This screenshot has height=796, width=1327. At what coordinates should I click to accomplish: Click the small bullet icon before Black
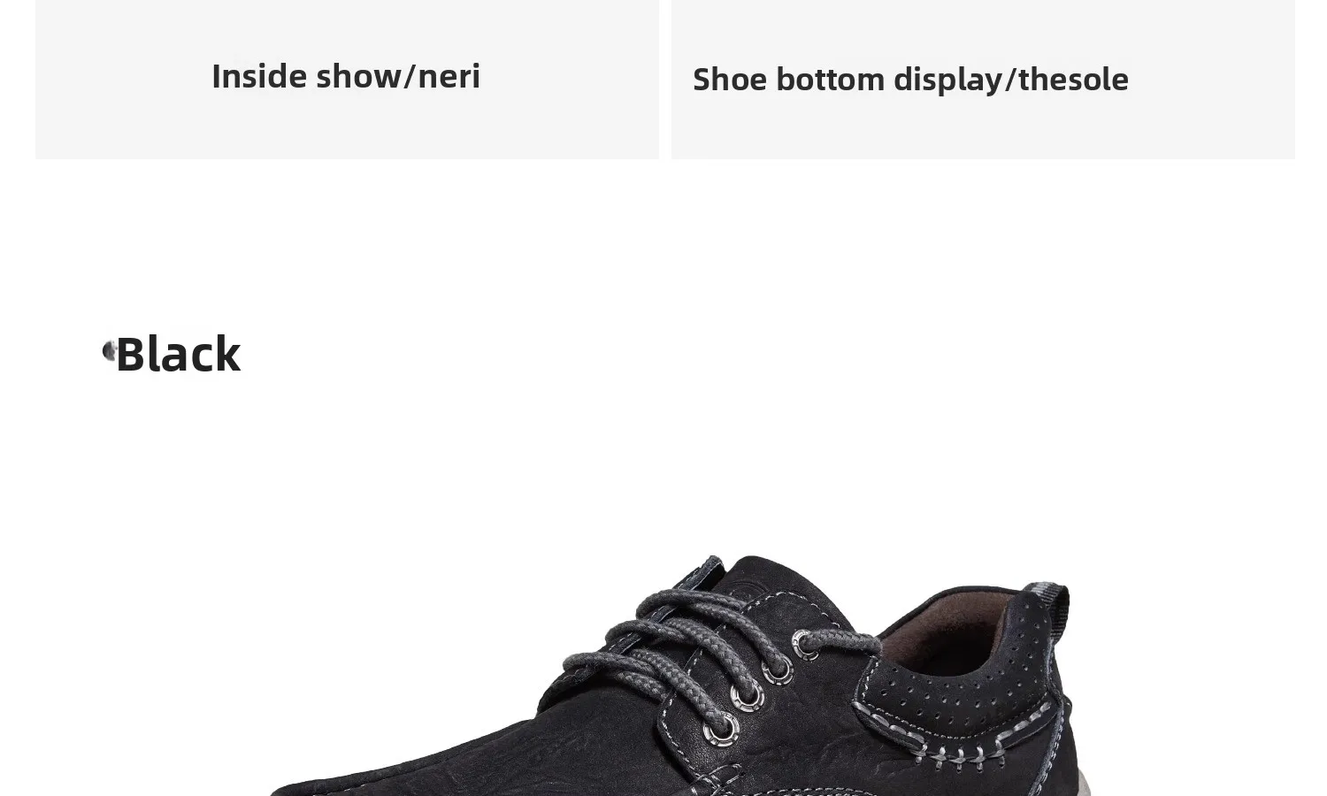(x=110, y=351)
